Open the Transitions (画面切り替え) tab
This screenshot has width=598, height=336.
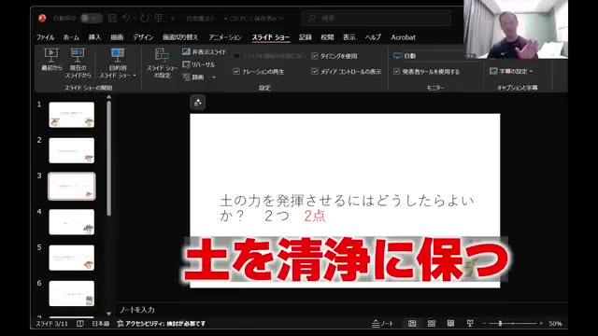pyautogui.click(x=180, y=37)
